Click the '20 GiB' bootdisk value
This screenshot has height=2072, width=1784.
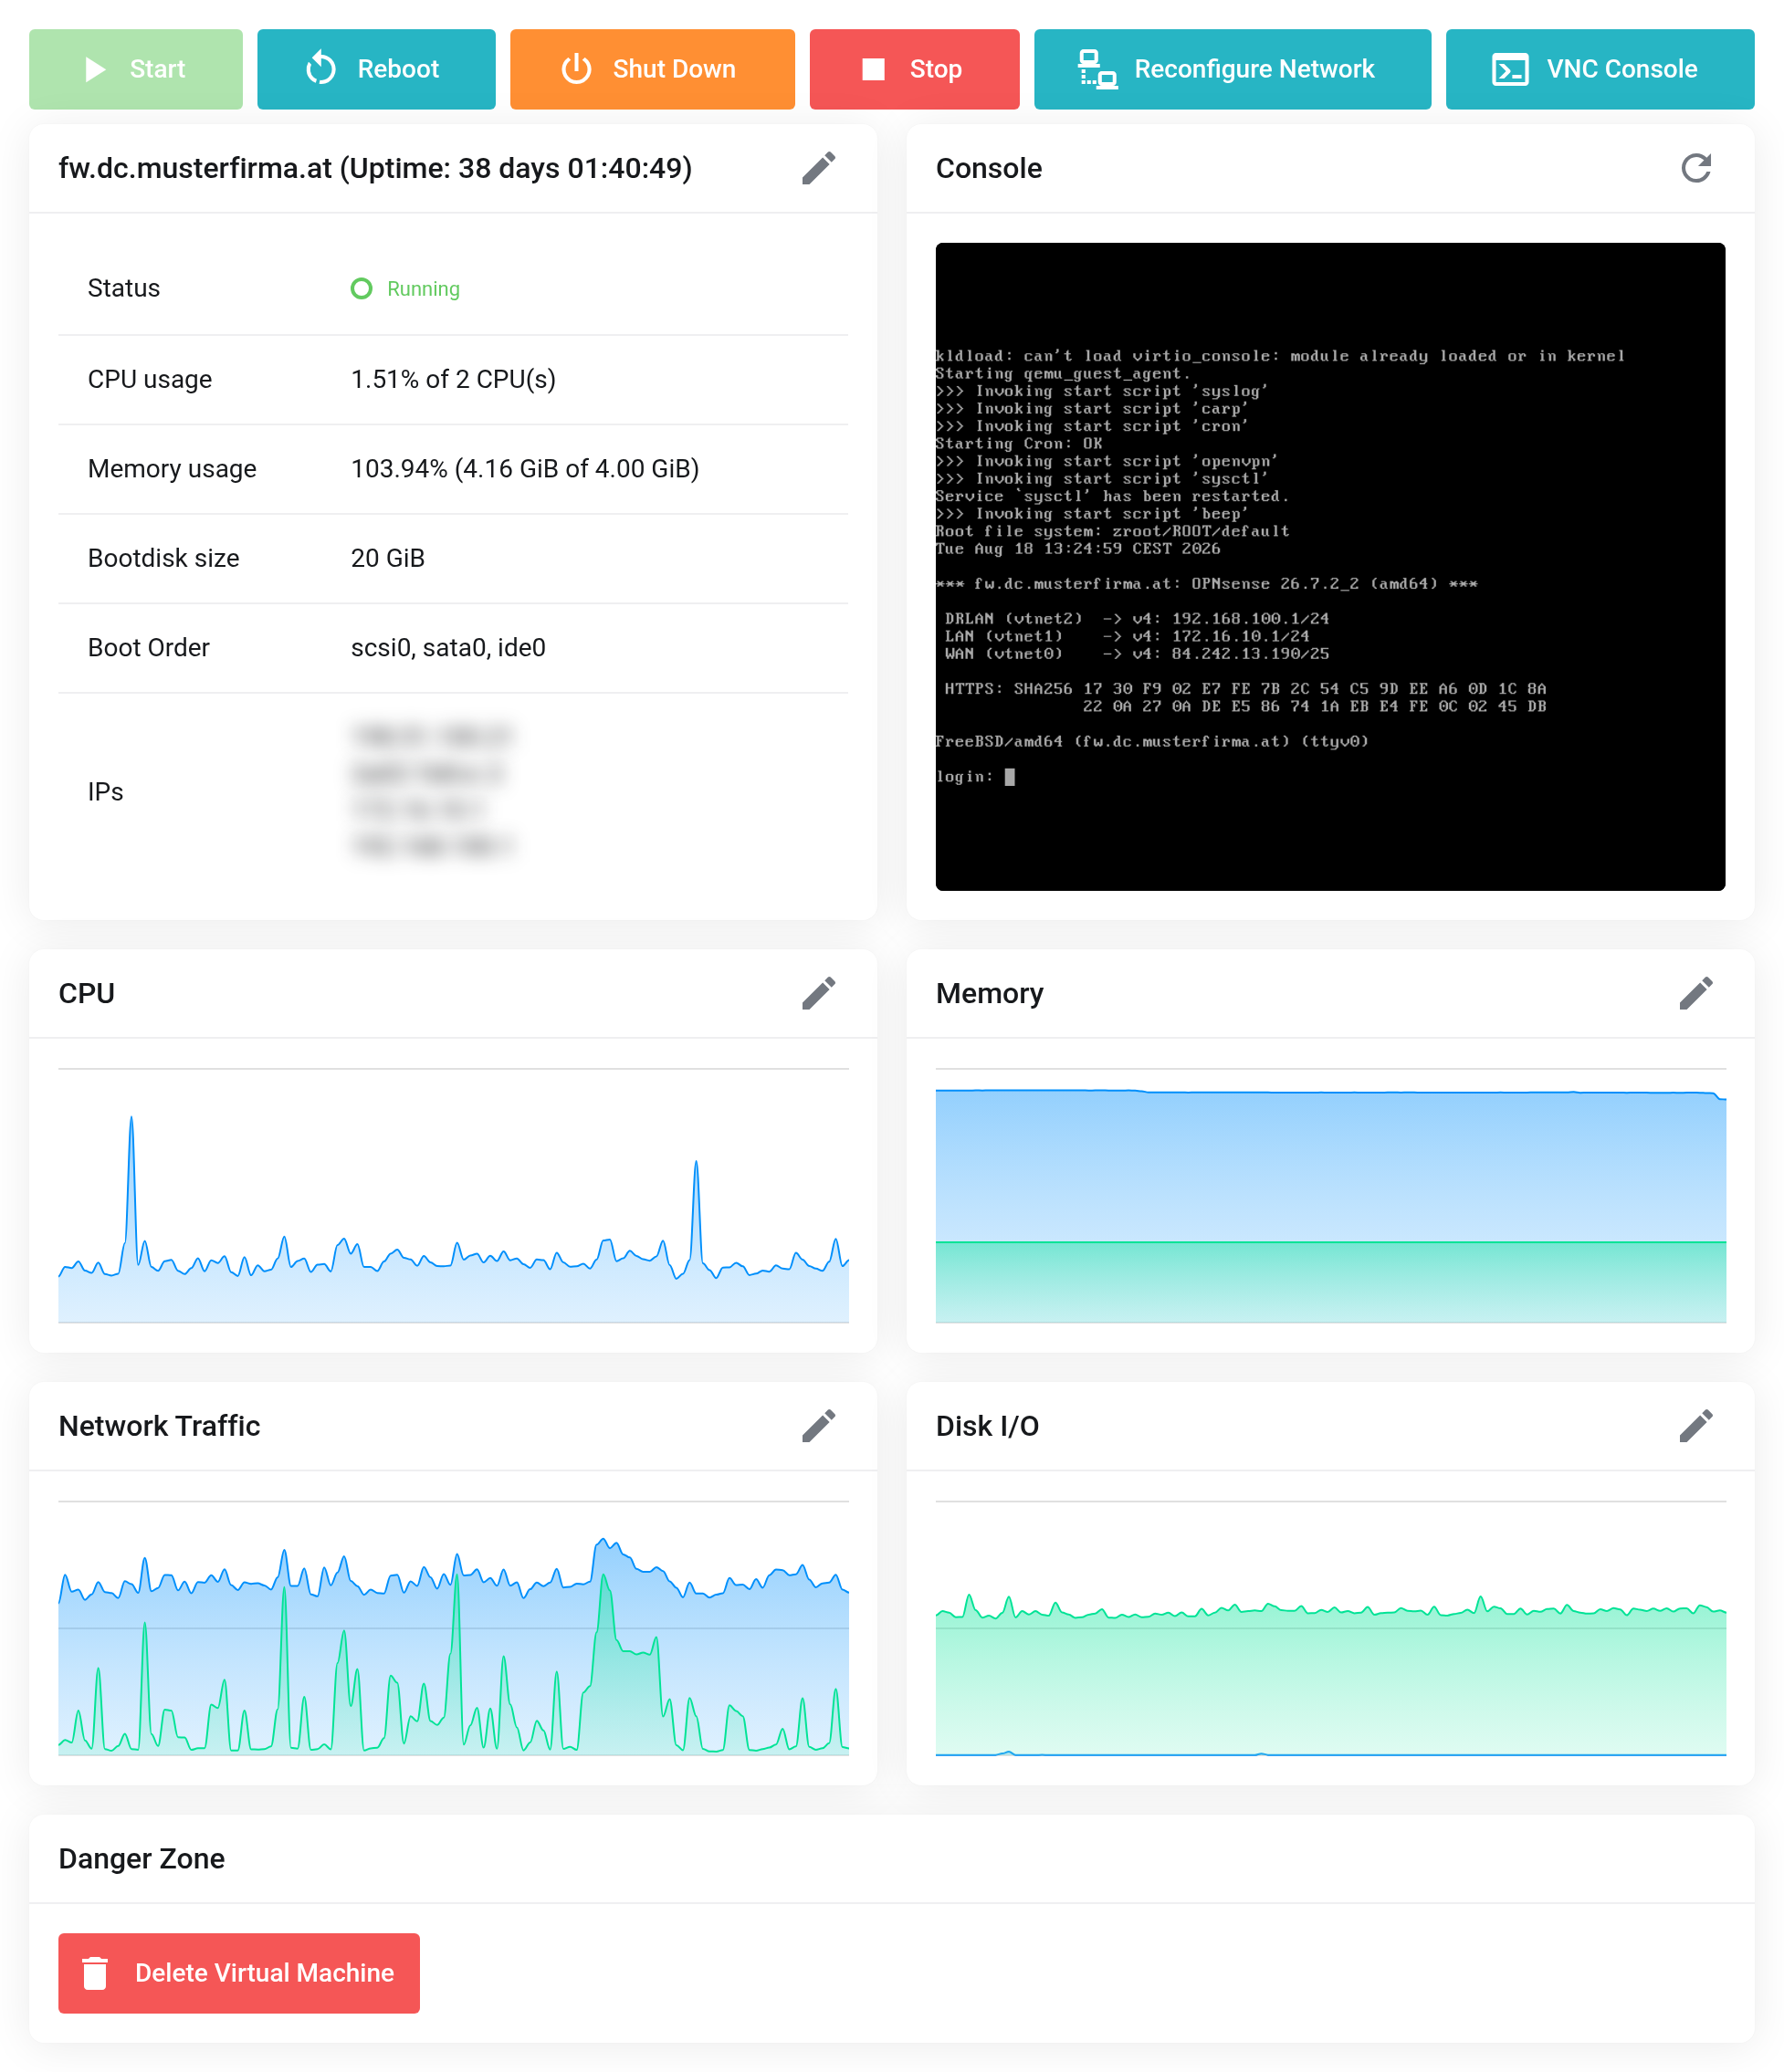coord(388,558)
